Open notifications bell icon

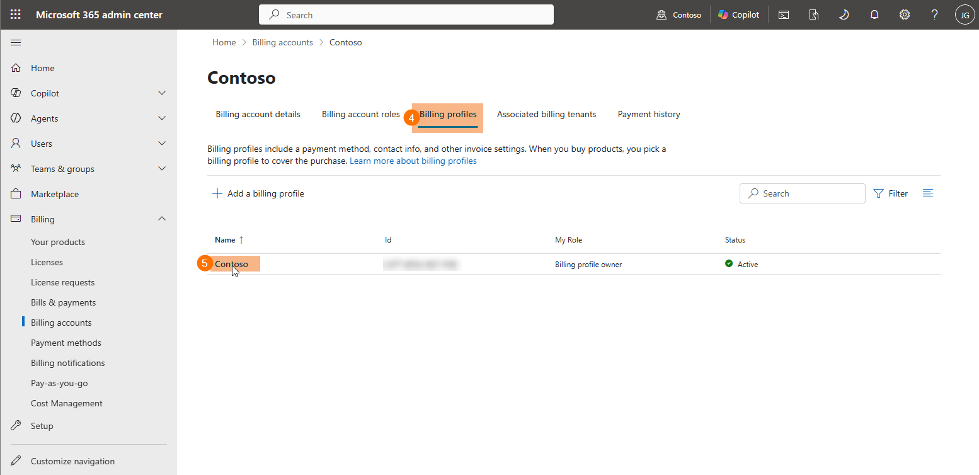tap(874, 14)
